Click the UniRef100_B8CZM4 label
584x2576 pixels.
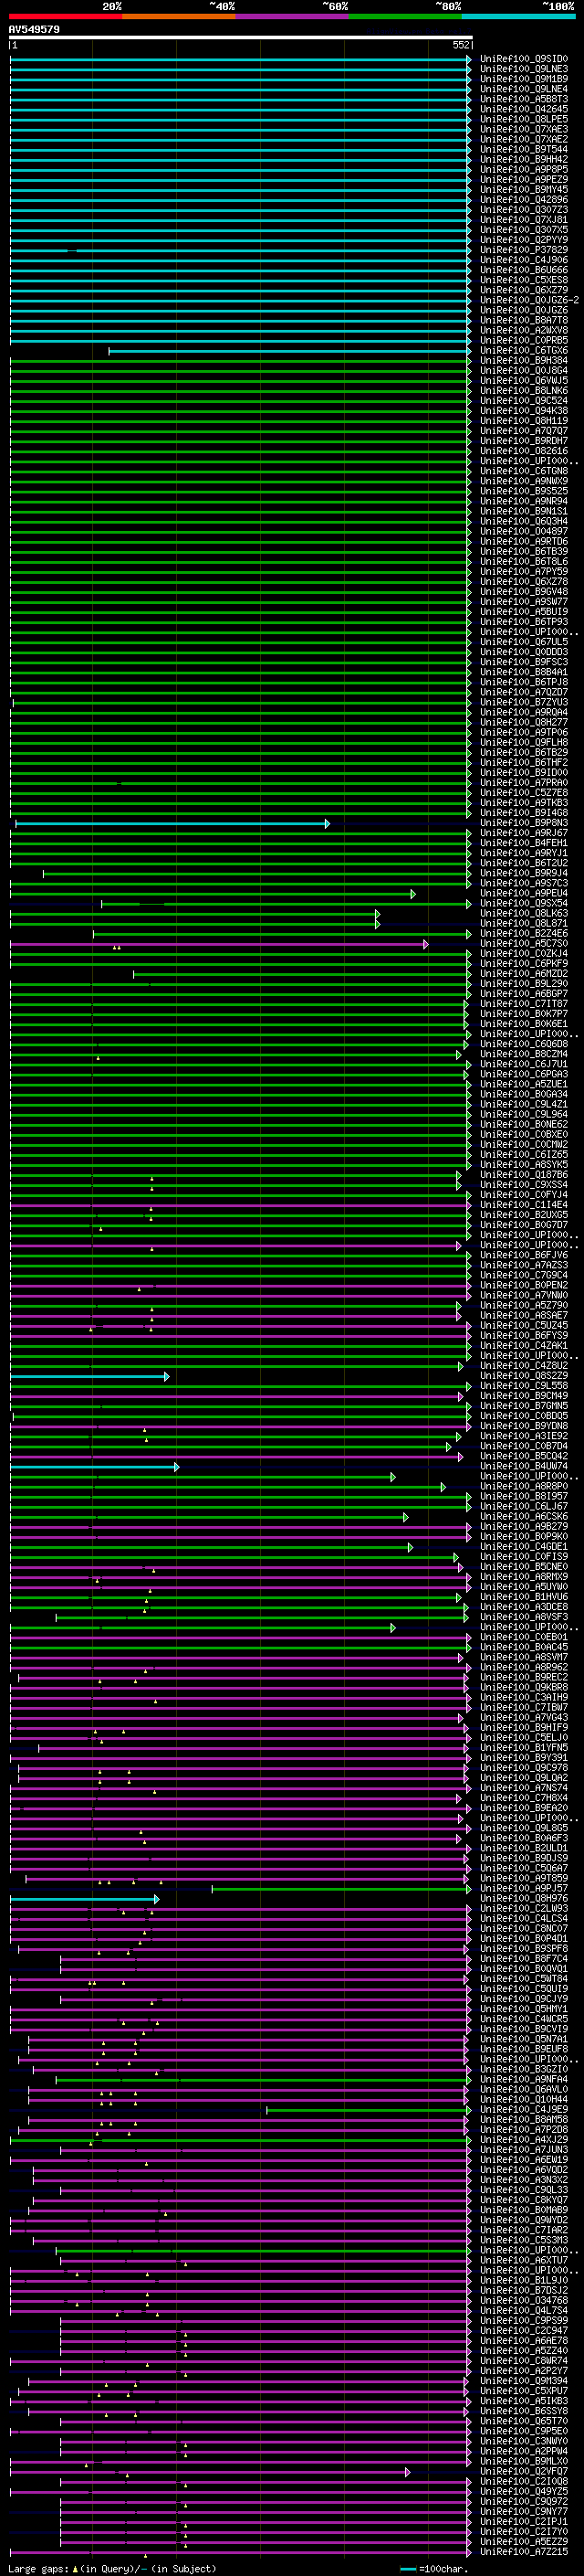[x=524, y=1054]
